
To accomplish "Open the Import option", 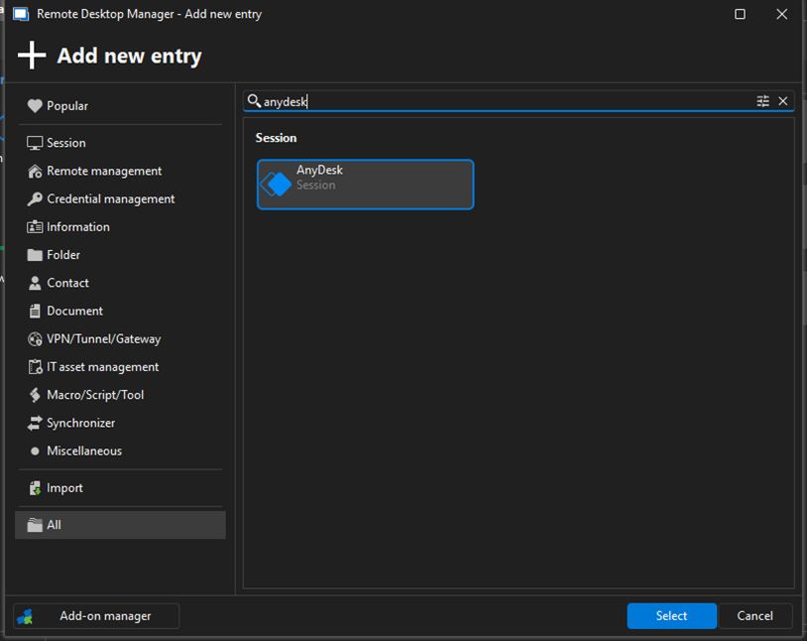I will coord(64,488).
